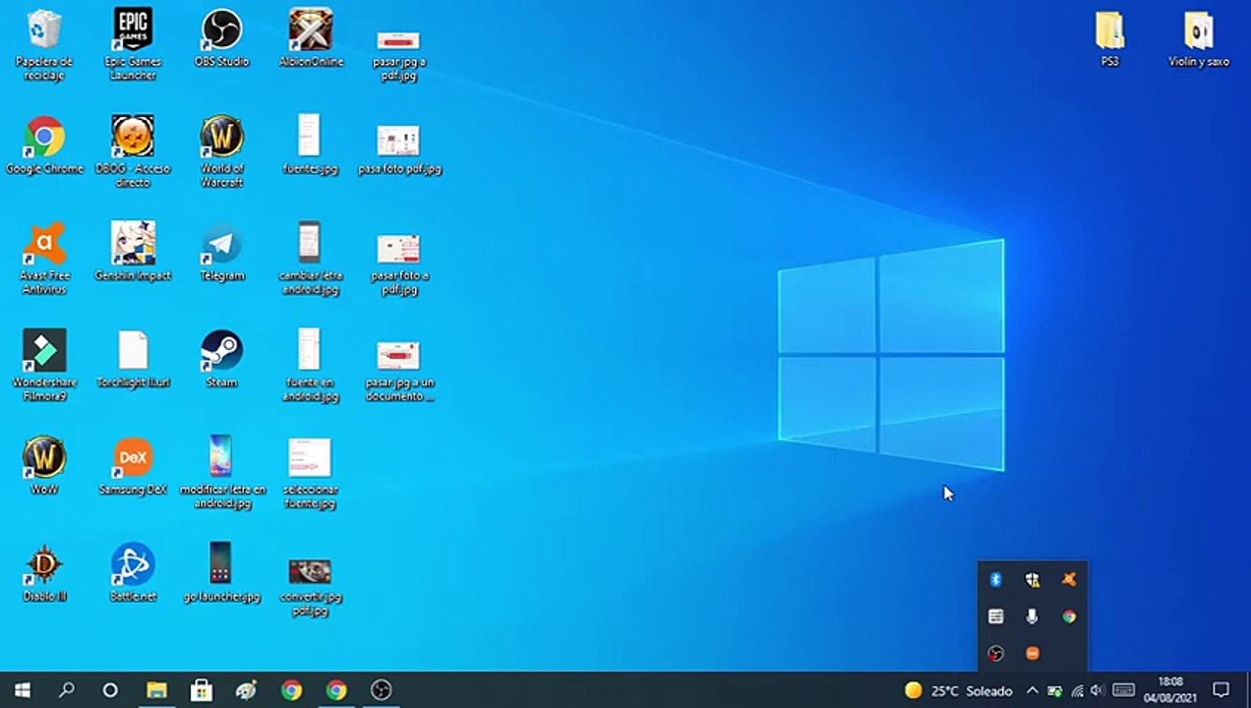Select the AlbionOnline desktop shortcut
Image resolution: width=1251 pixels, height=708 pixels.
point(310,37)
